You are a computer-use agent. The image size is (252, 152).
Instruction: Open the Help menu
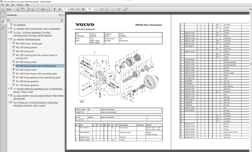point(27,5)
